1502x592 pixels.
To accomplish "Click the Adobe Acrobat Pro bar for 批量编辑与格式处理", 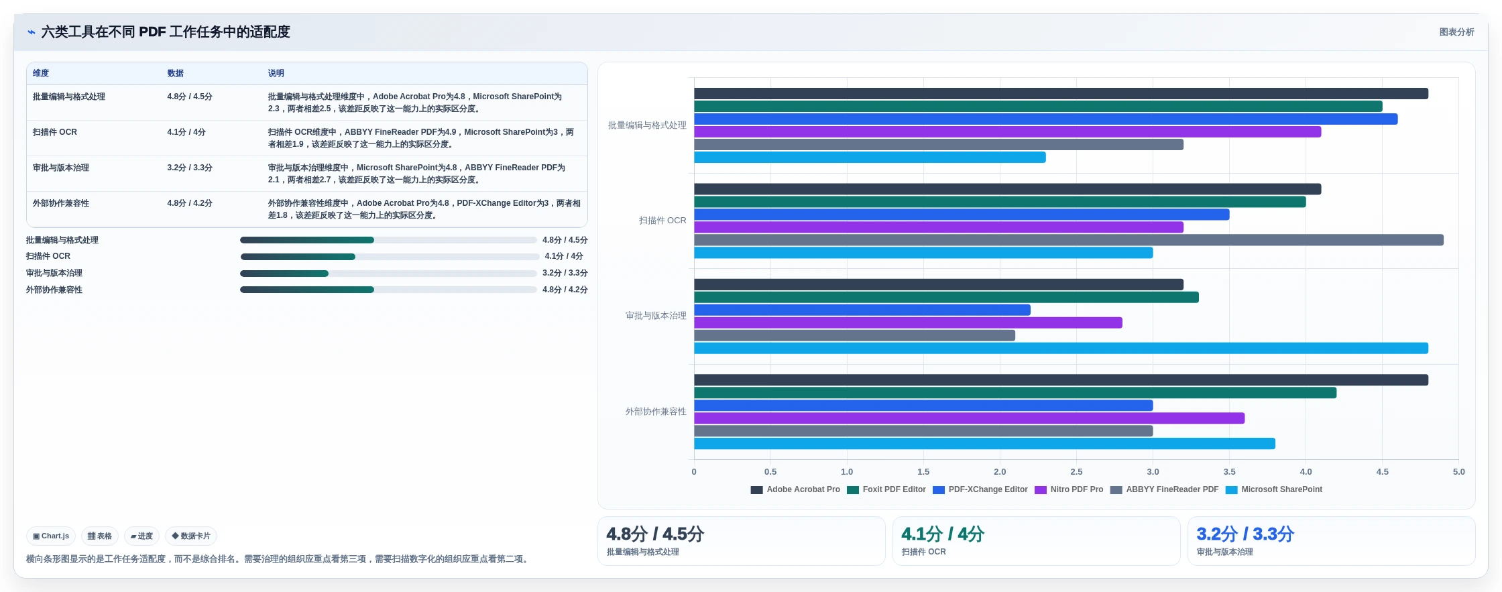I will point(1061,94).
